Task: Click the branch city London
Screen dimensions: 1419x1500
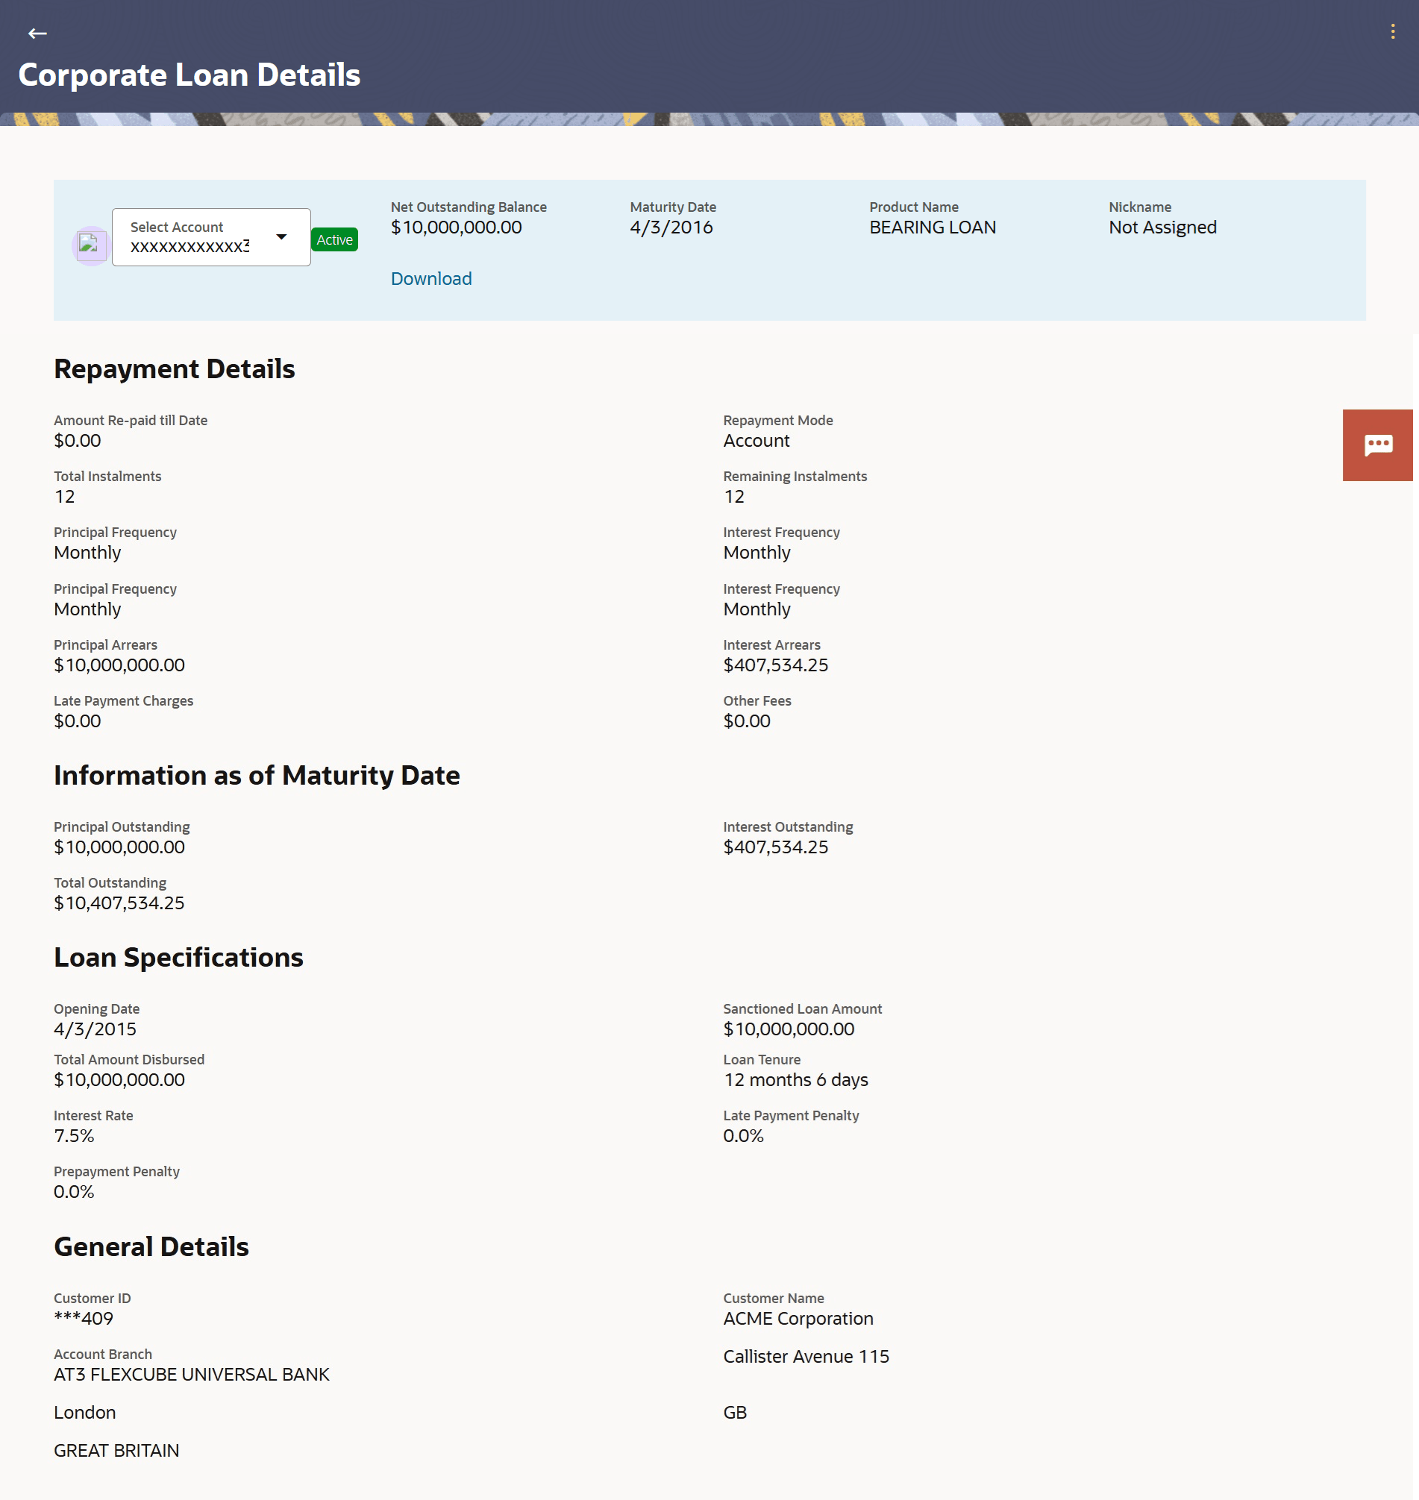Action: pos(85,1413)
